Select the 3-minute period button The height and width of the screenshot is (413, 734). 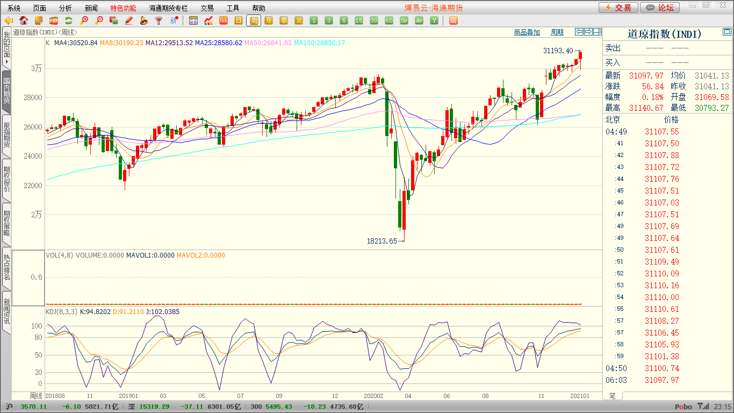(x=329, y=20)
